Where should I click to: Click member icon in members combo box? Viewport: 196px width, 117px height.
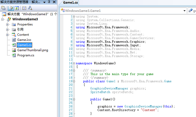tap(190, 10)
